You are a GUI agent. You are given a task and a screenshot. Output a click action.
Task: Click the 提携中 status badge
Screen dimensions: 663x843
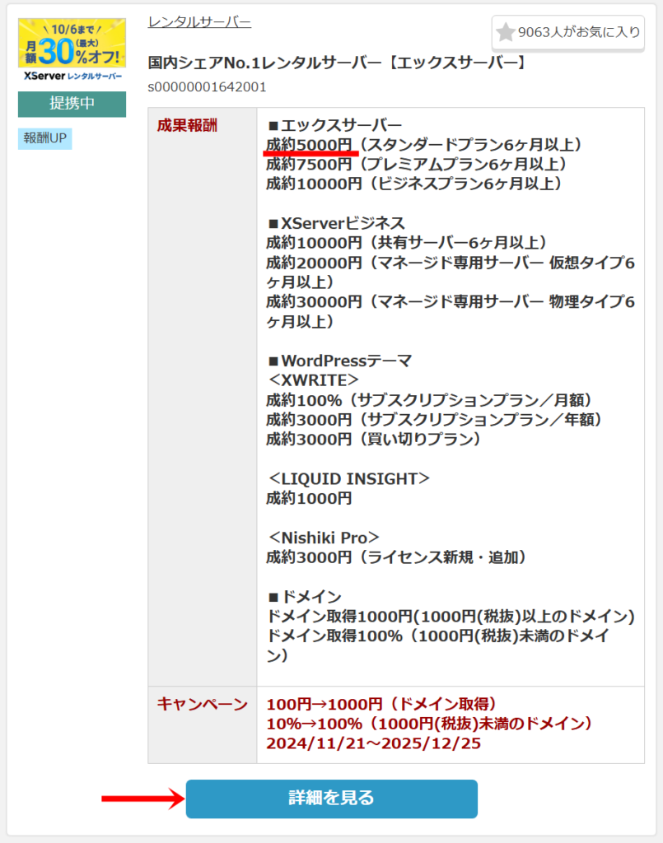coord(72,104)
